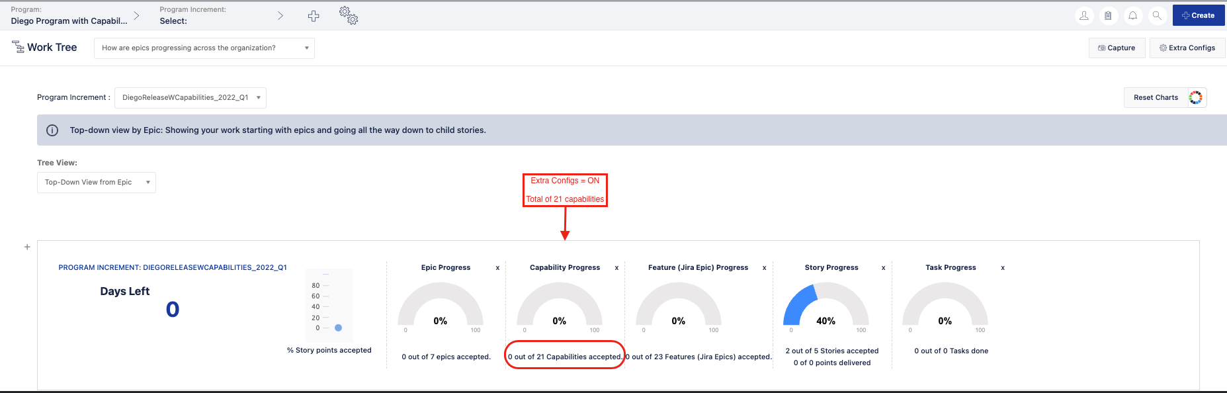Open the double-gear settings icon
The height and width of the screenshot is (393, 1227).
click(x=349, y=16)
